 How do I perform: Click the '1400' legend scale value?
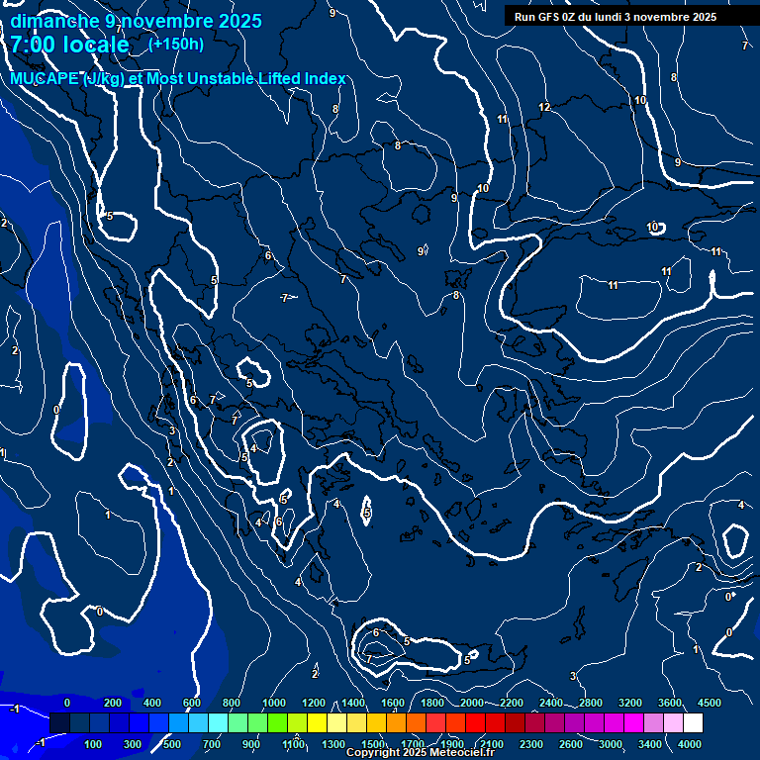click(x=353, y=703)
